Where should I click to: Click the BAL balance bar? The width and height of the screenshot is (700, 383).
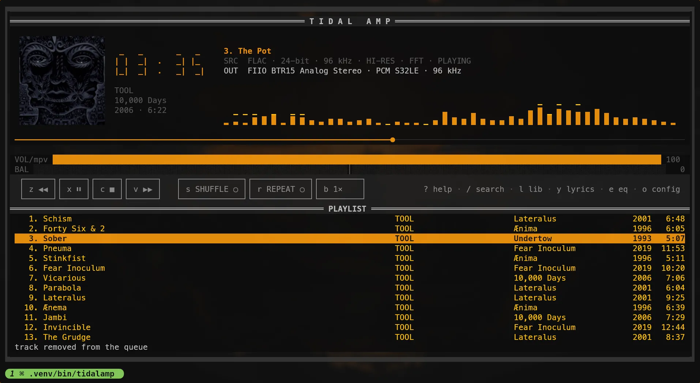point(350,169)
